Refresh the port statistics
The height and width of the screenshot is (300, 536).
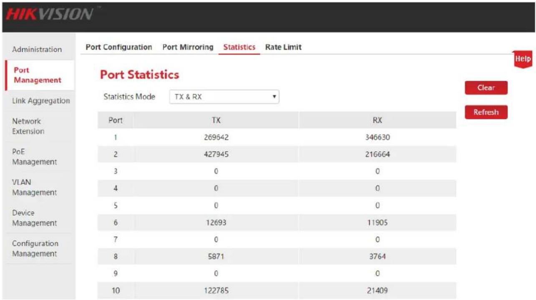point(486,112)
